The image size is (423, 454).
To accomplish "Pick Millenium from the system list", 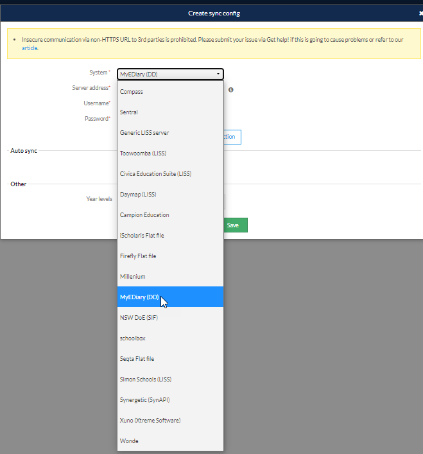I will 170,277.
